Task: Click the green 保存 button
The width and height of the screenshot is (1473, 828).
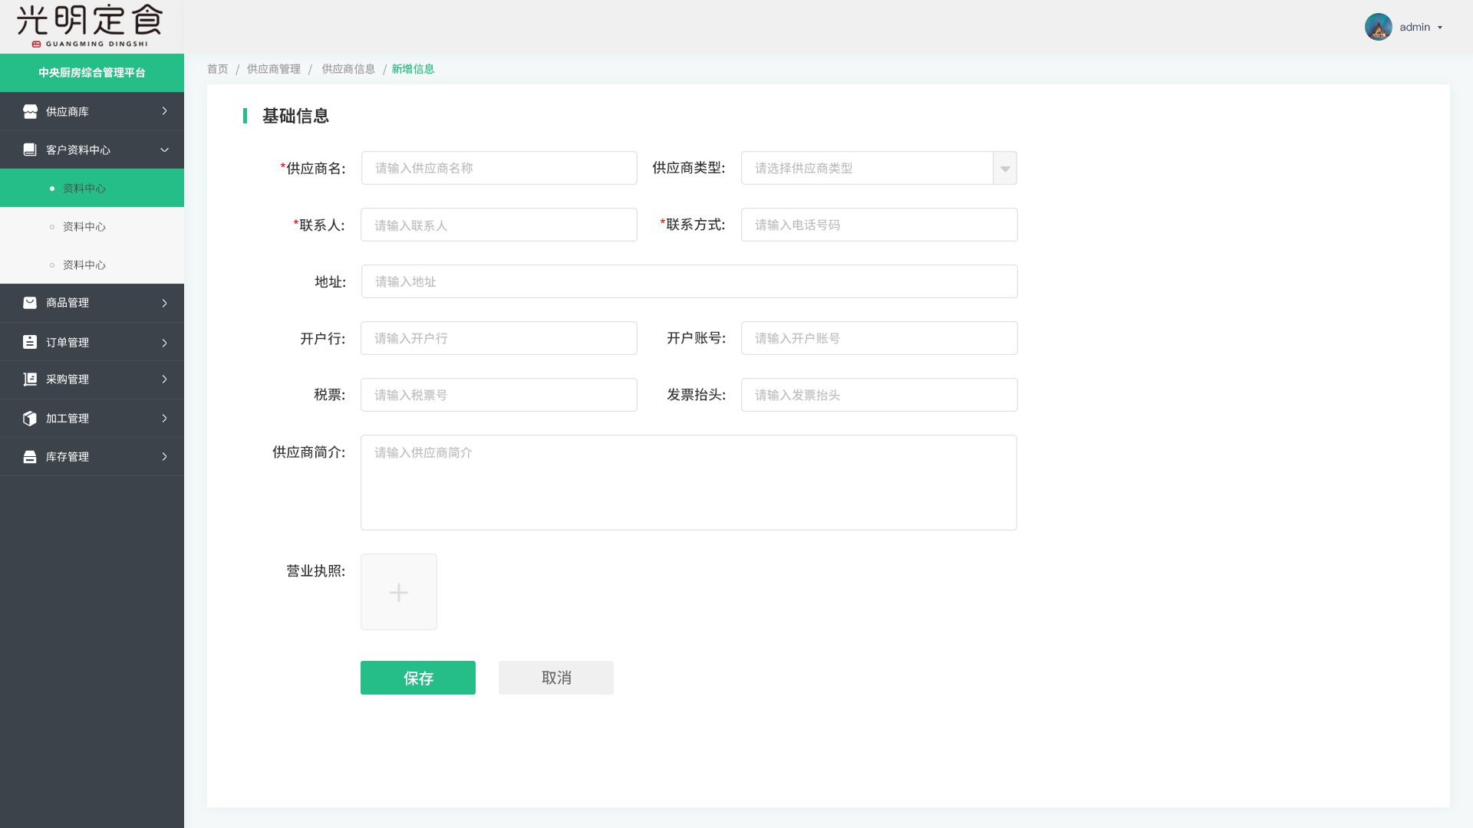Action: [x=418, y=678]
